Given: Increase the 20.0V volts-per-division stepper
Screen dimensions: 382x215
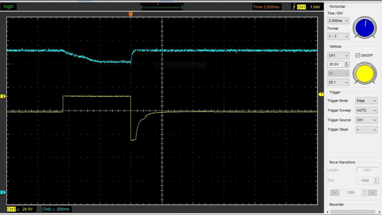Looking at the screenshot, I should point(346,63).
